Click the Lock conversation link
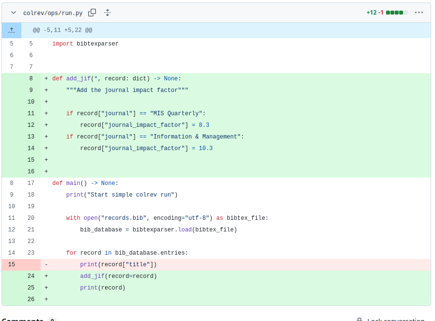The width and height of the screenshot is (435, 321). click(395, 320)
